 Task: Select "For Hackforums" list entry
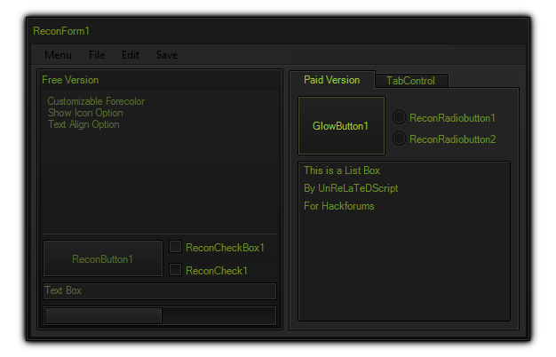[x=339, y=206]
